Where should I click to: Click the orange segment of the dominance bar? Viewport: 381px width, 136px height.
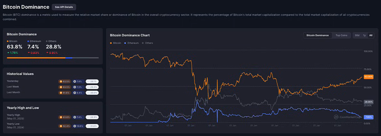pyautogui.click(x=36, y=58)
